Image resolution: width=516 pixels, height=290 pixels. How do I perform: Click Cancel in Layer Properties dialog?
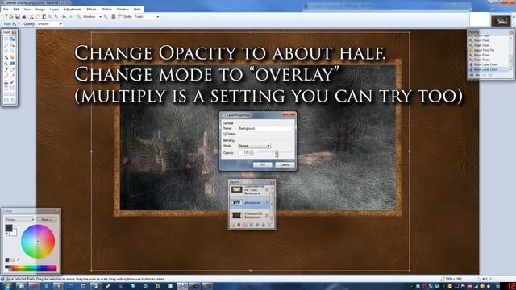[285, 164]
